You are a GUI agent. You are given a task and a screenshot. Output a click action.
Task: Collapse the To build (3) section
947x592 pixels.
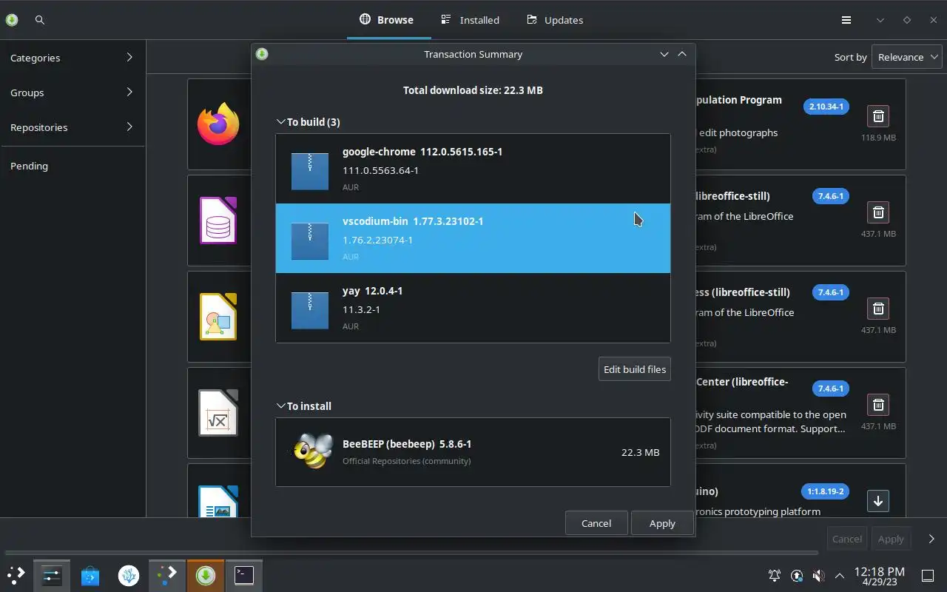pyautogui.click(x=281, y=122)
